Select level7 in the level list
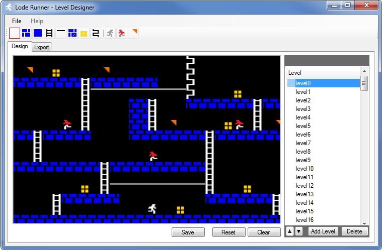The height and width of the screenshot is (250, 382). pos(303,143)
